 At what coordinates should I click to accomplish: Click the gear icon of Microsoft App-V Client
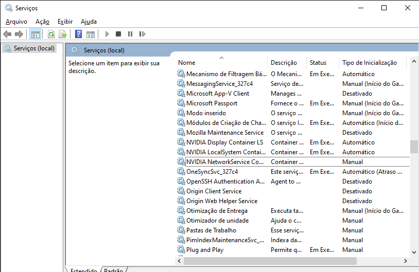(x=181, y=94)
